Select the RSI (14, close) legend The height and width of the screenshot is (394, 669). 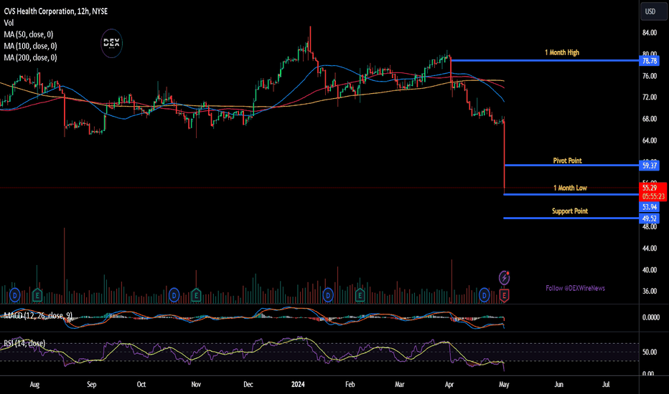24,343
